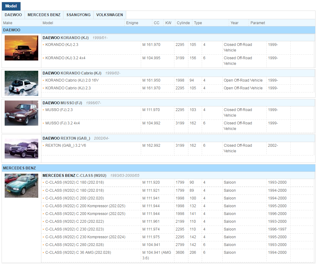Click the 3606 CC value in AMG row
318x264 pixels.
pyautogui.click(x=180, y=253)
